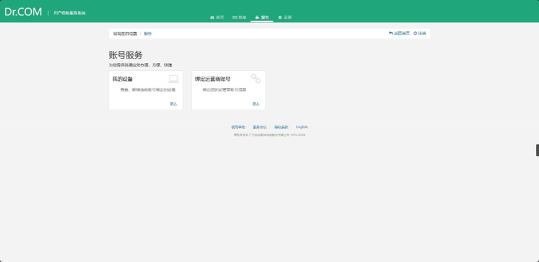Screen dimensions: 539x262
Task: Open the 服务协议 footer link
Action: coord(259,127)
